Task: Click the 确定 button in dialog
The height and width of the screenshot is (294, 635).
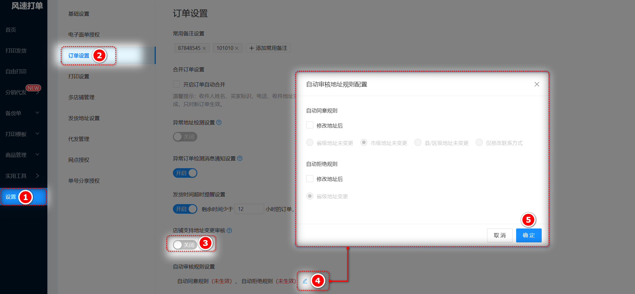Action: pyautogui.click(x=529, y=235)
